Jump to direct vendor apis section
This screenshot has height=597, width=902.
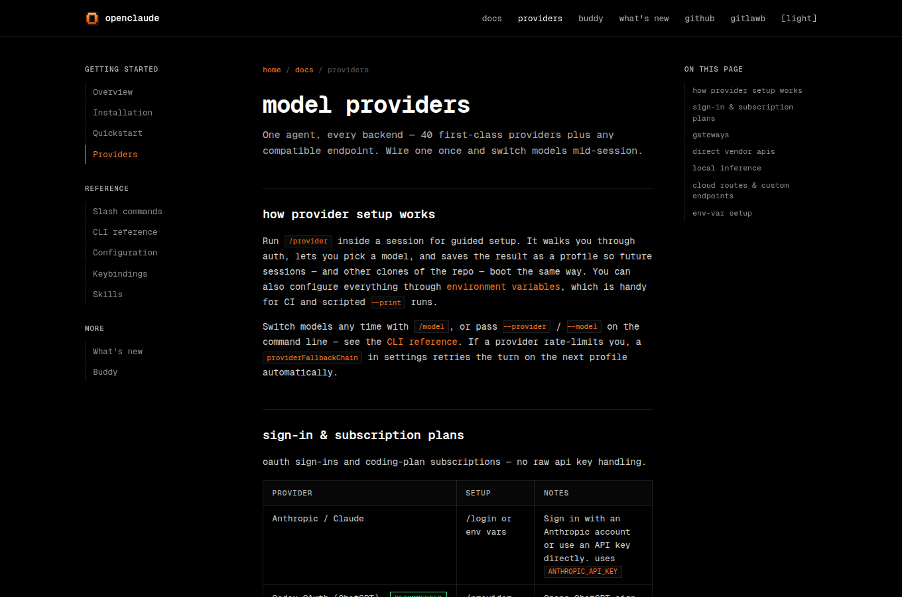tap(734, 152)
